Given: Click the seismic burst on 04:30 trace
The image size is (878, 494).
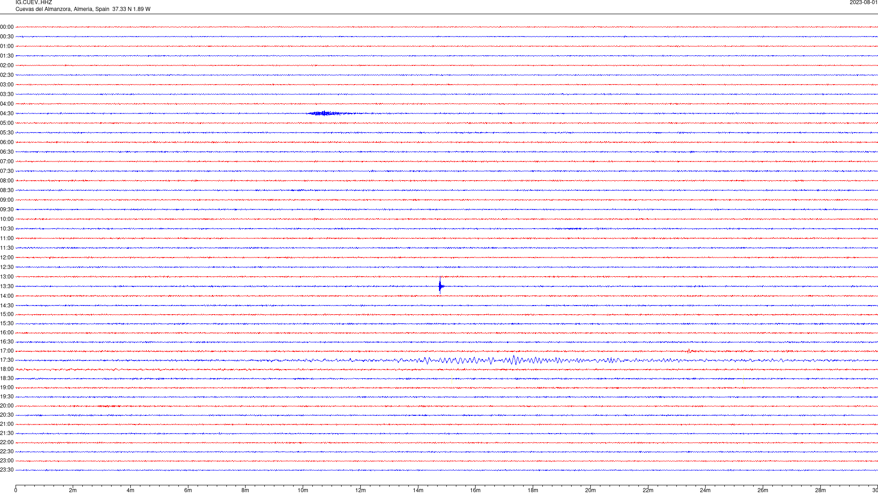Looking at the screenshot, I should coord(327,113).
